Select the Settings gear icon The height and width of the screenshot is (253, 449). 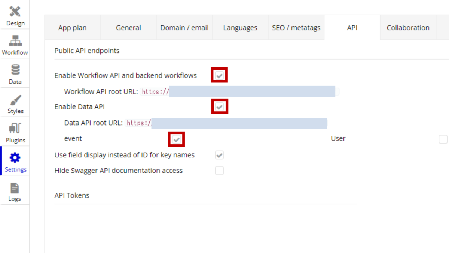tap(15, 158)
